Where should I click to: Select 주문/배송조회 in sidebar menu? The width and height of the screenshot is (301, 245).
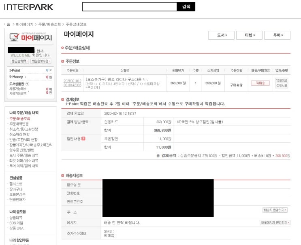click(x=20, y=118)
